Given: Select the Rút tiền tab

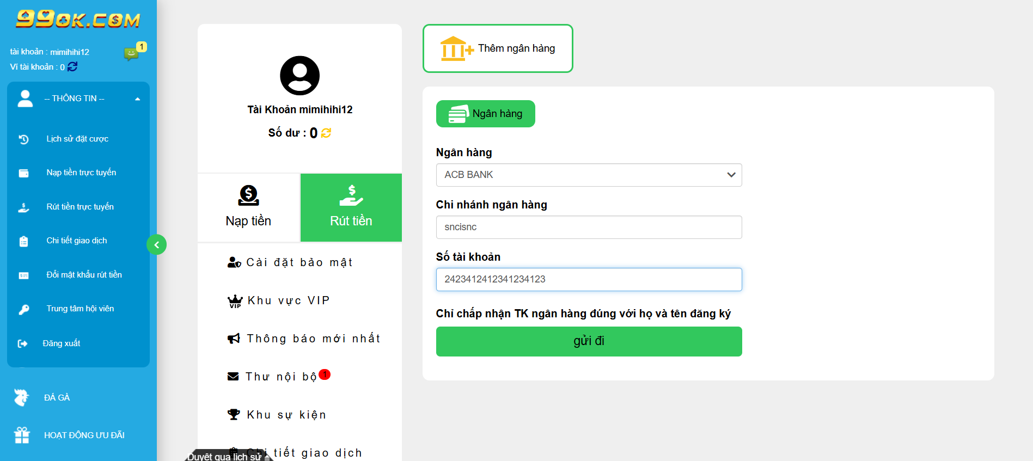Looking at the screenshot, I should pos(351,207).
